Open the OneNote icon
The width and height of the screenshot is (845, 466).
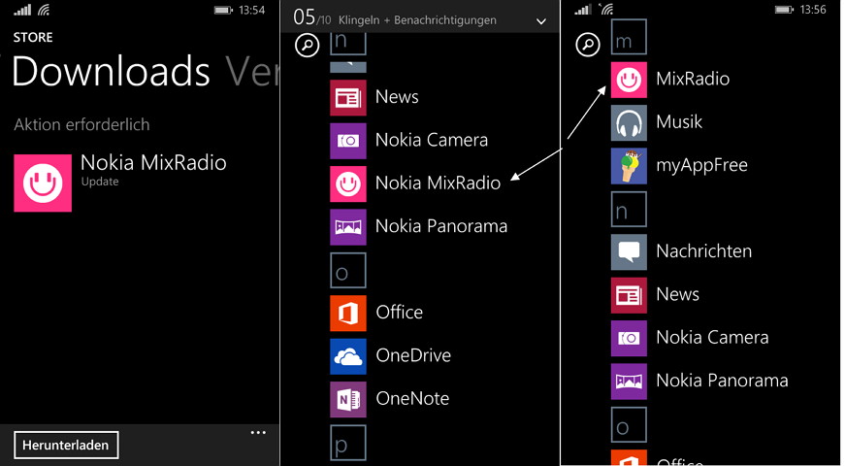click(348, 399)
